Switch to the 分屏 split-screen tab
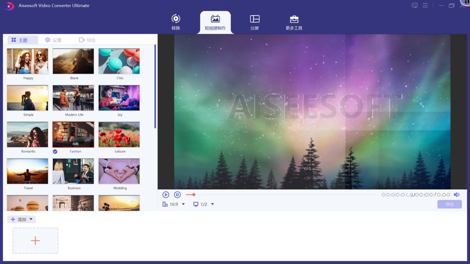This screenshot has height=264, width=470. [255, 22]
